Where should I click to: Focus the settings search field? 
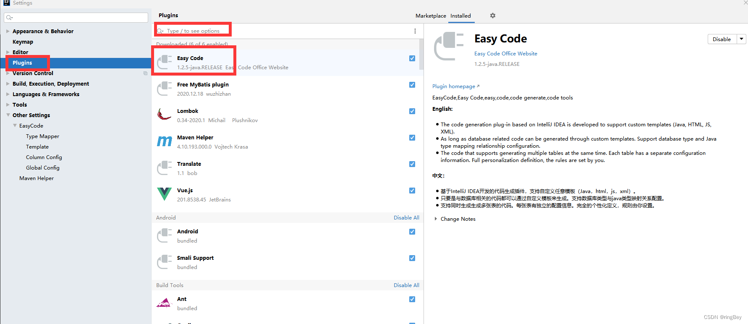click(76, 18)
